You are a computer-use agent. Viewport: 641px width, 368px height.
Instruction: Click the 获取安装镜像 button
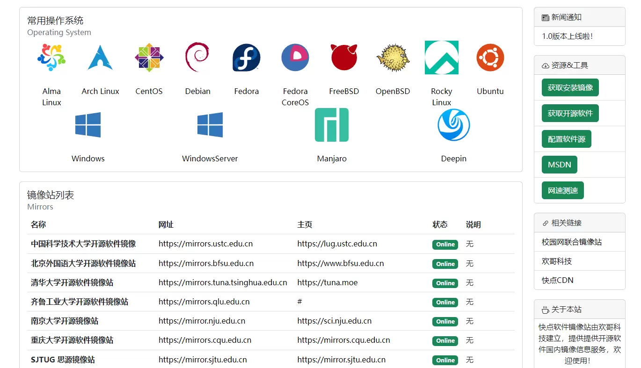click(x=570, y=87)
